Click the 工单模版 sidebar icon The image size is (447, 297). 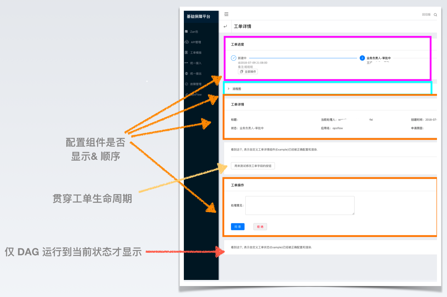[186, 52]
